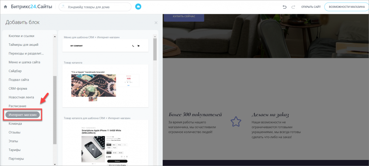Close the Добавить блок panel
This screenshot has width=369, height=166.
point(156,23)
